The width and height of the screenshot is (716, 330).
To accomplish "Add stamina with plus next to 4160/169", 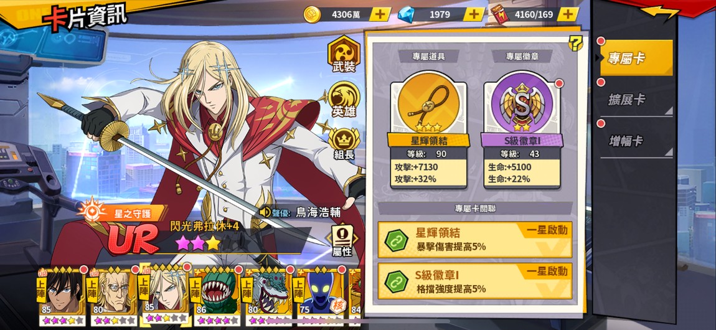I will (x=568, y=14).
